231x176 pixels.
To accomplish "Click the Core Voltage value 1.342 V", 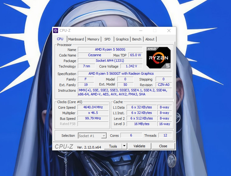I will click(x=132, y=66).
